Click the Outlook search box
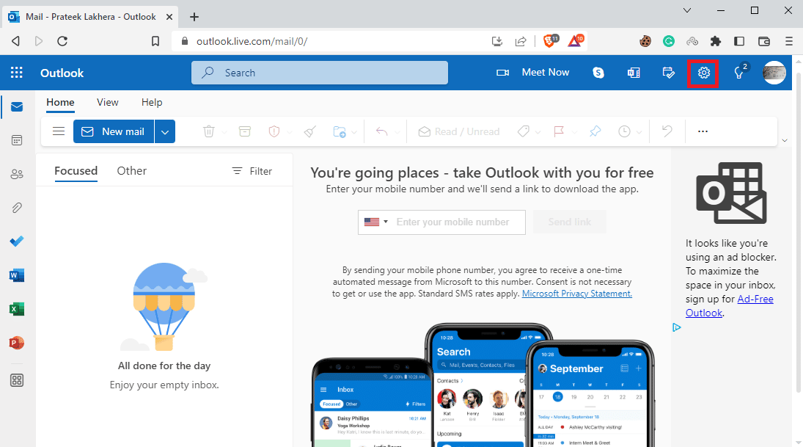The width and height of the screenshot is (803, 447). point(320,73)
